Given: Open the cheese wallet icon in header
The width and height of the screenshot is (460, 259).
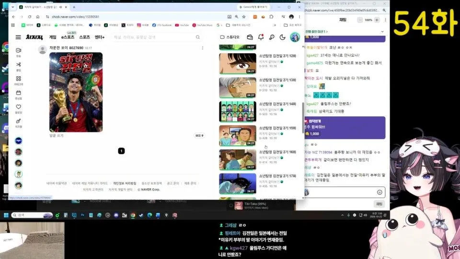Looking at the screenshot, I should (x=250, y=37).
